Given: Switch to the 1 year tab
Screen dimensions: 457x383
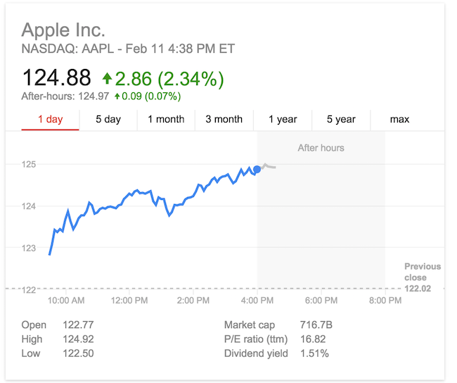Looking at the screenshot, I should point(283,119).
